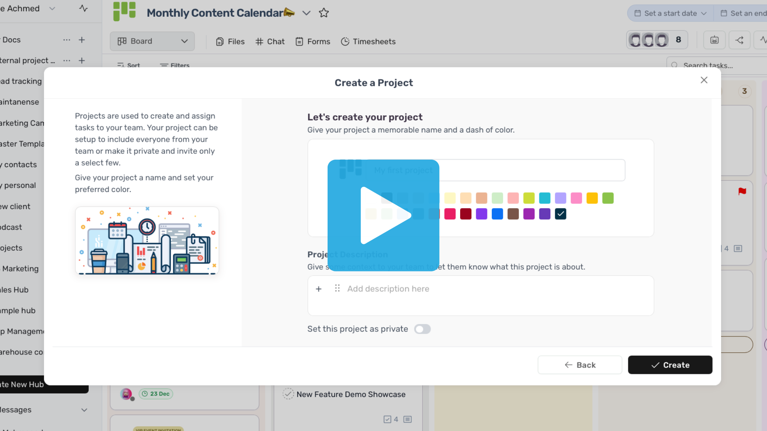Click the plus icon in description box
The width and height of the screenshot is (767, 431).
point(318,289)
